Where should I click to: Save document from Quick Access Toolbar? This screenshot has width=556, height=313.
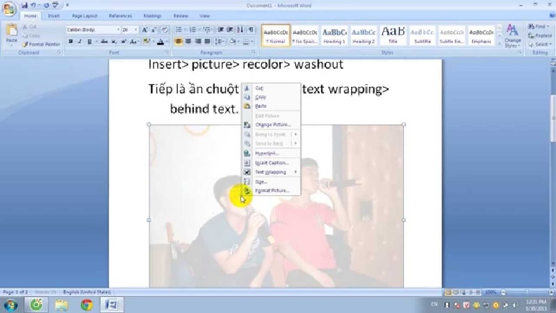[x=24, y=5]
